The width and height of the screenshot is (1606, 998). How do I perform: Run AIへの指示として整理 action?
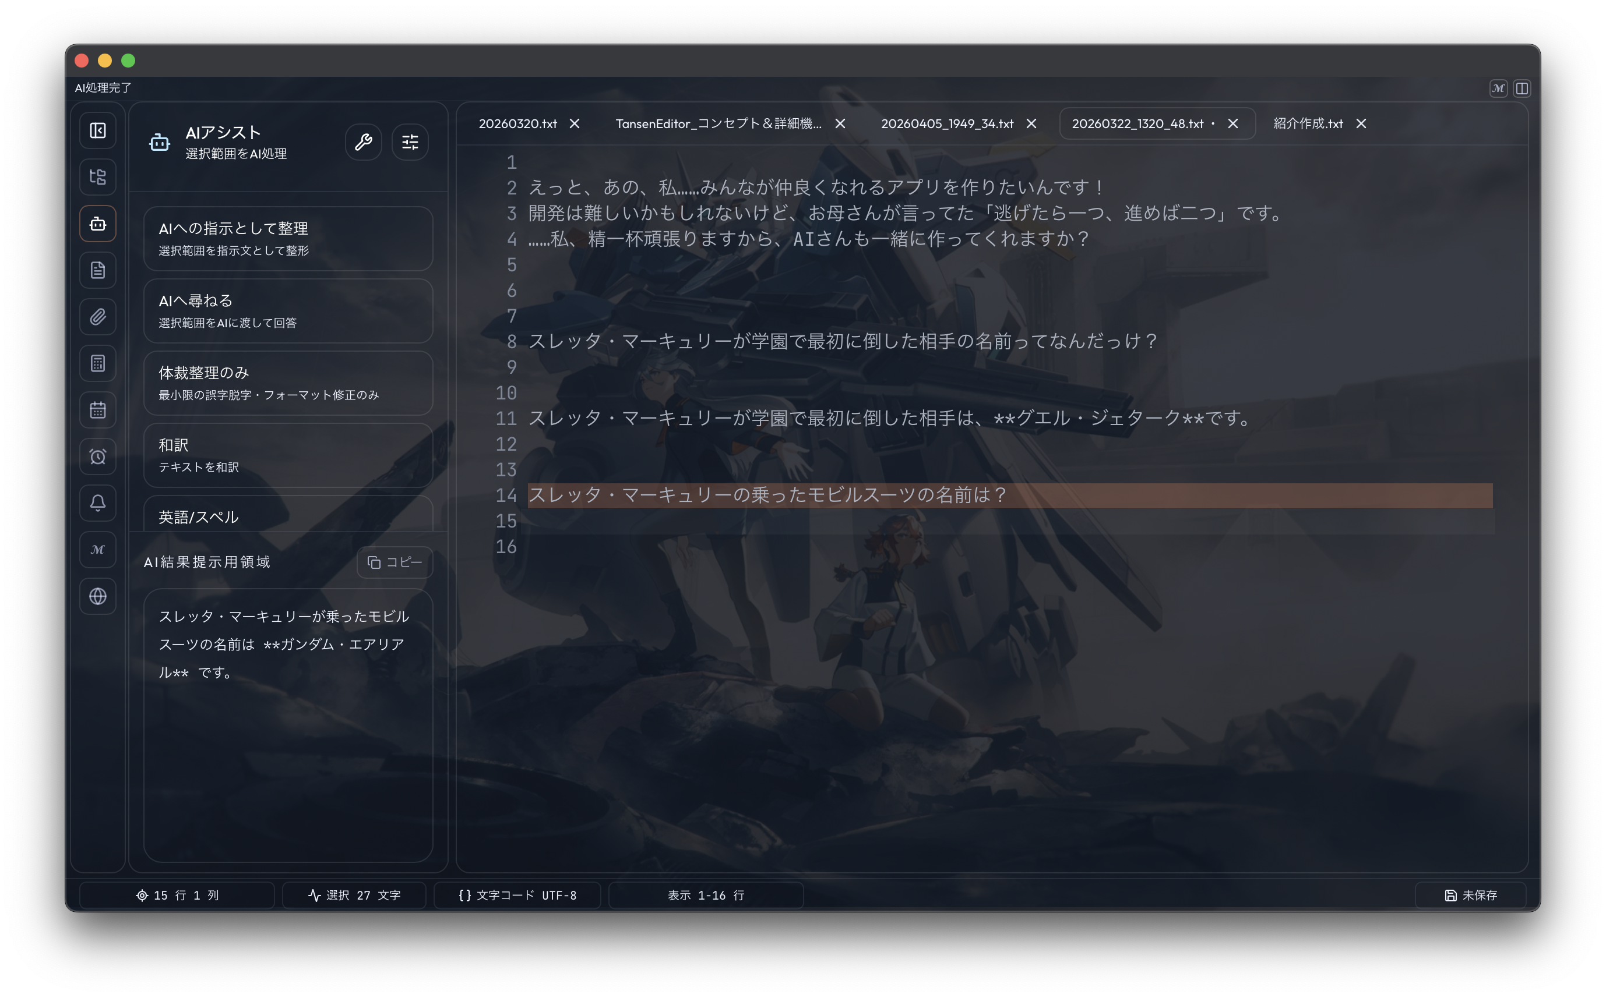(x=288, y=238)
